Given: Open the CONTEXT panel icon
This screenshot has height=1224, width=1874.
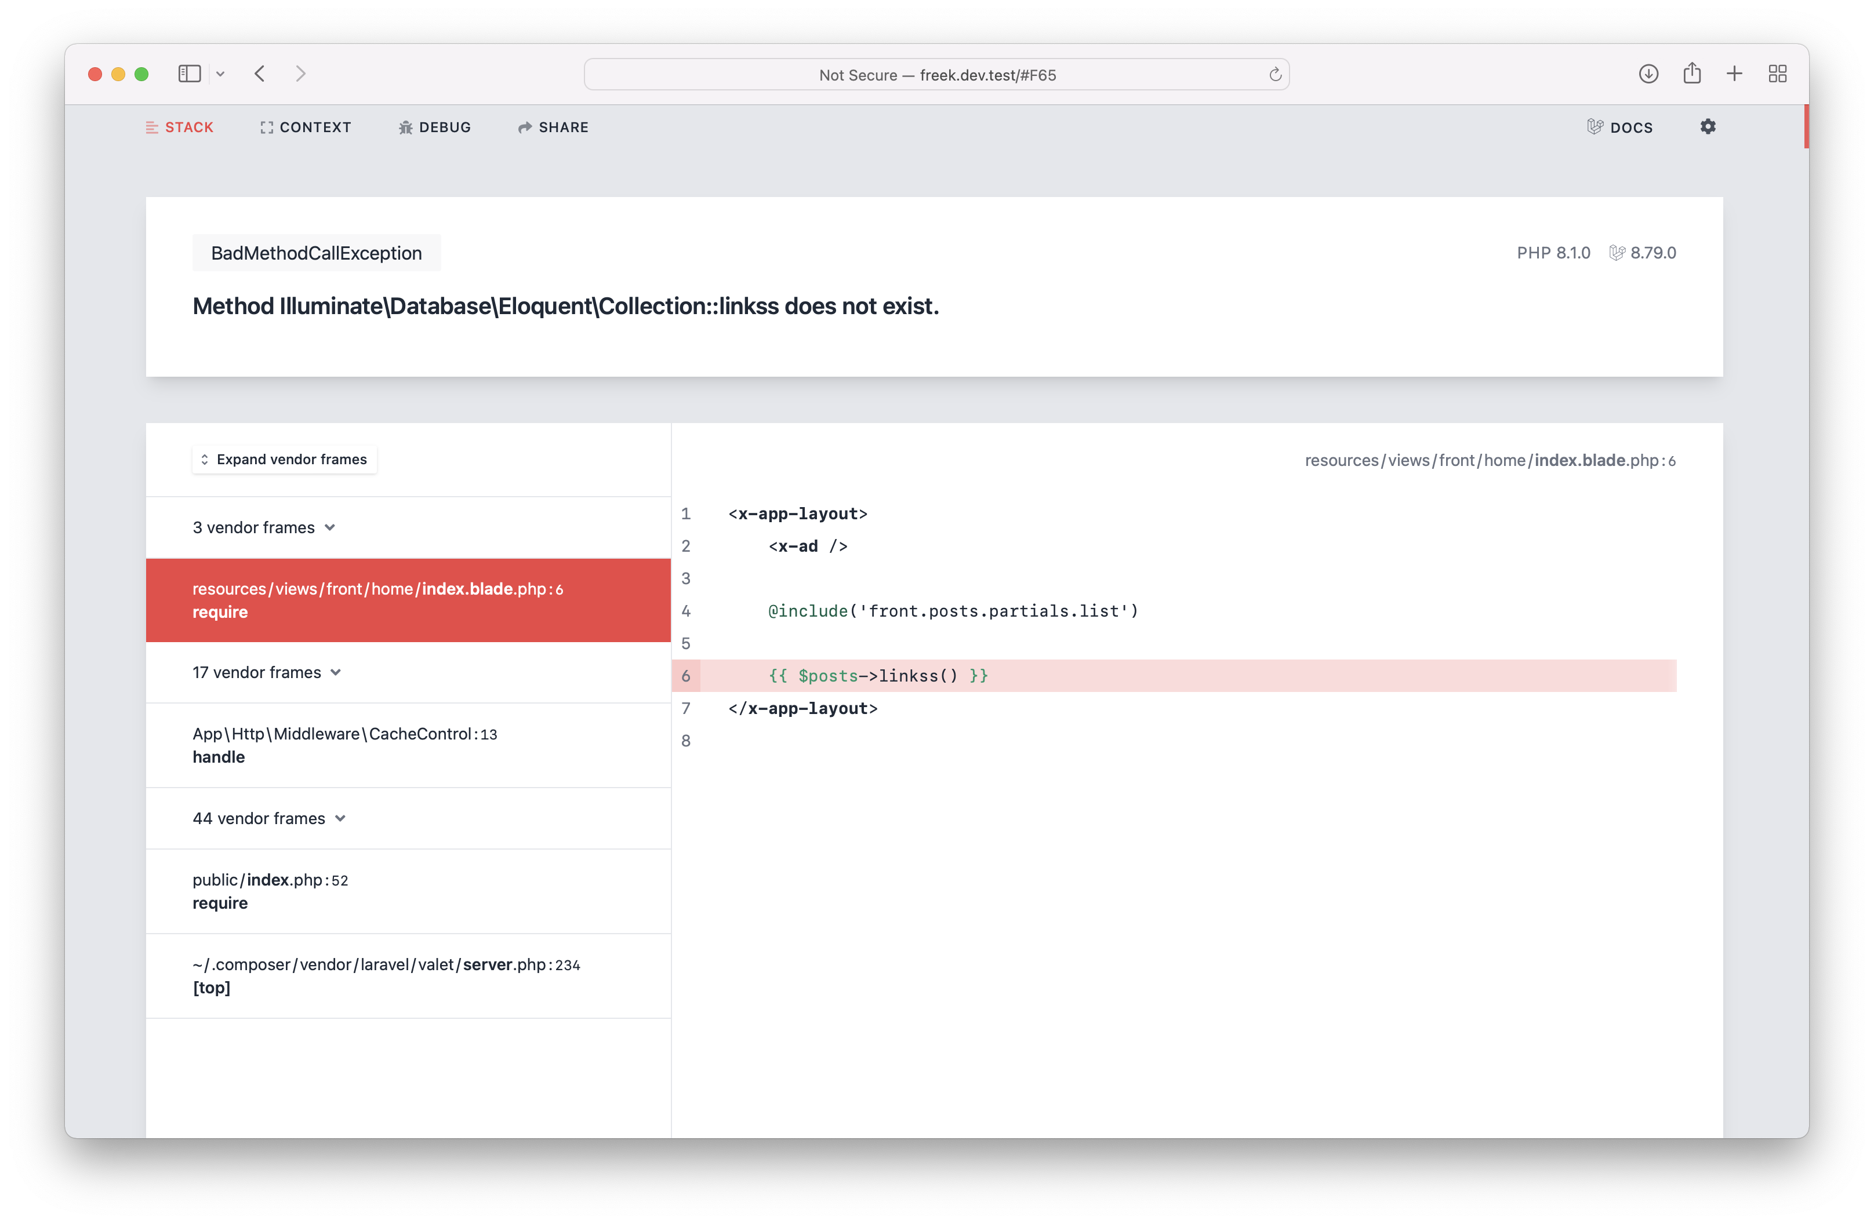Looking at the screenshot, I should tap(265, 127).
